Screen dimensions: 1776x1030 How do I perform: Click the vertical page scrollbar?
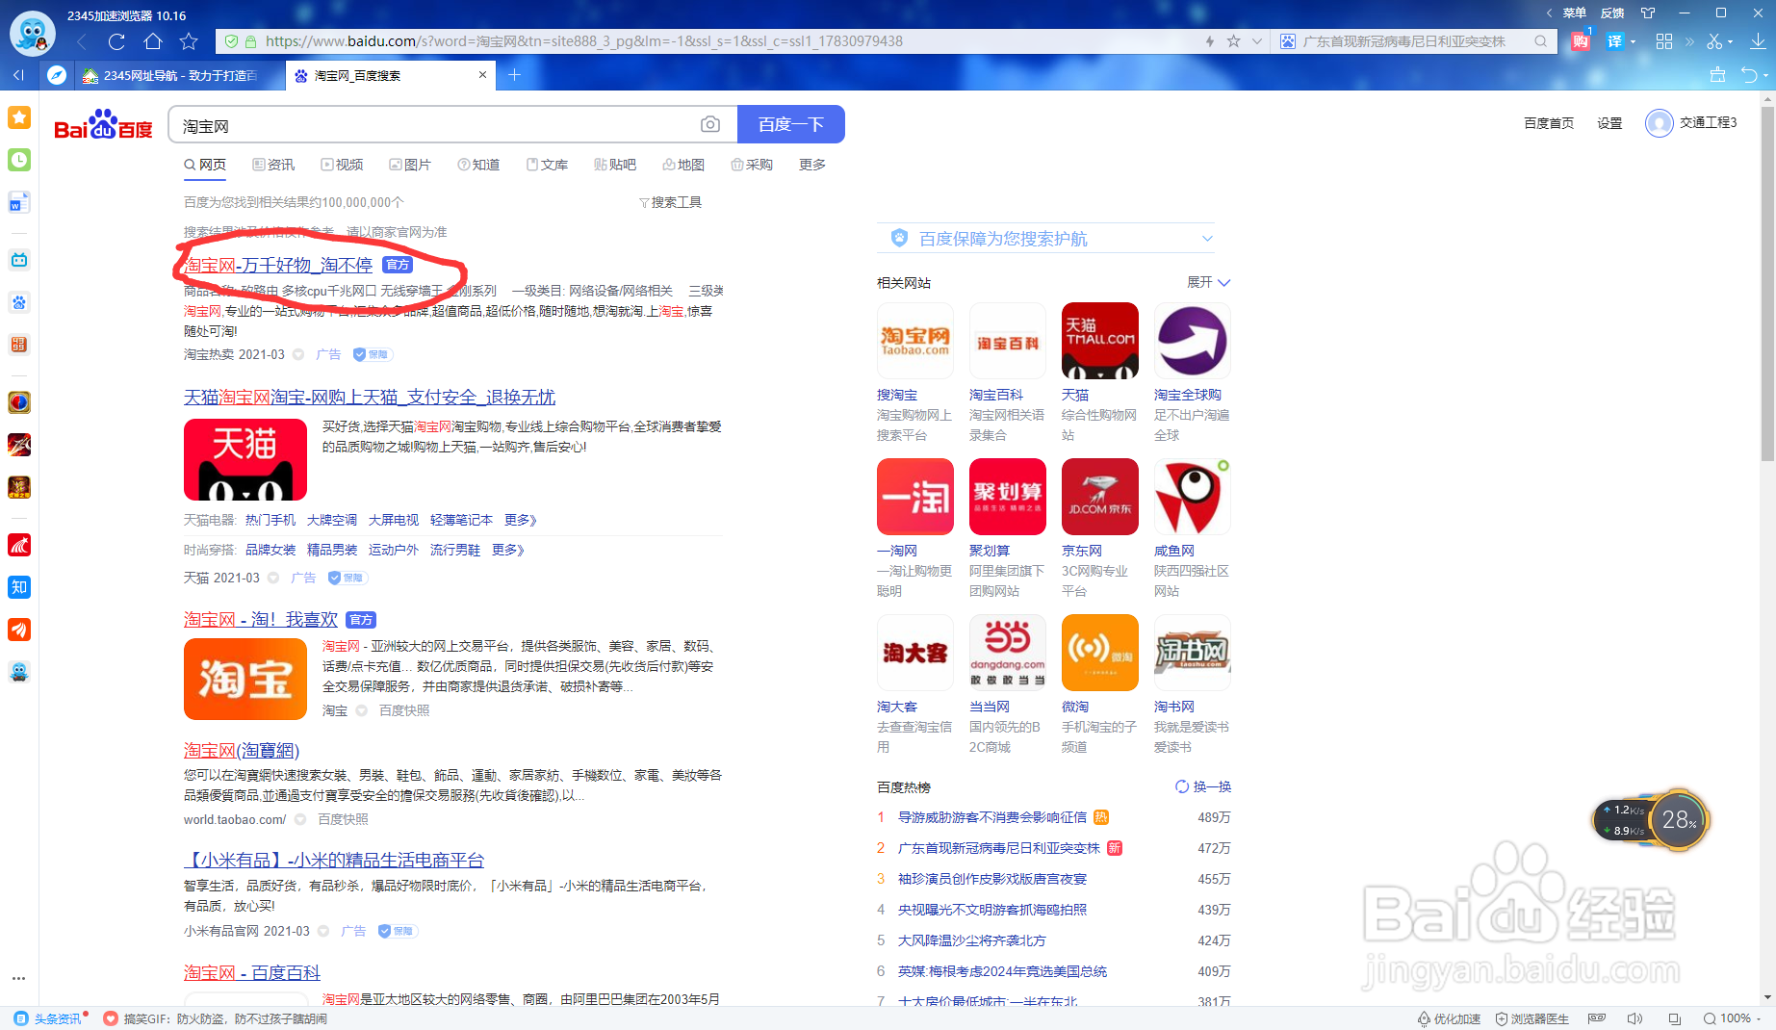(1767, 284)
